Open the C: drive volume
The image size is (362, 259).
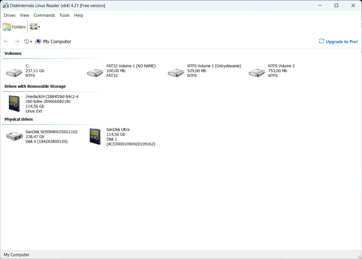click(x=14, y=72)
